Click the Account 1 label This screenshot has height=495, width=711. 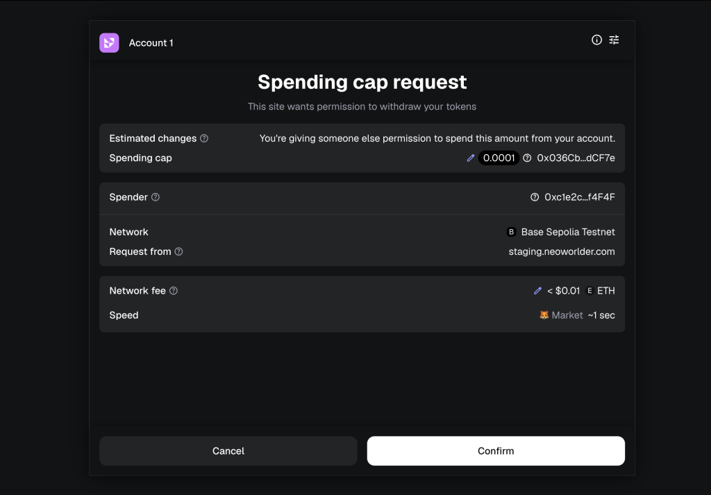point(151,43)
